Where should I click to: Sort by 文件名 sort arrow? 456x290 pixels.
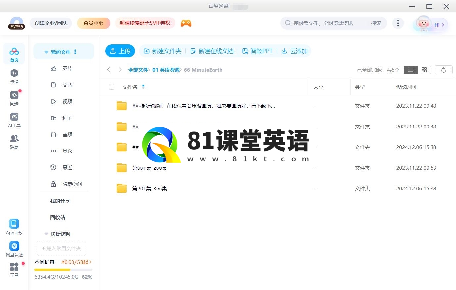pos(143,87)
